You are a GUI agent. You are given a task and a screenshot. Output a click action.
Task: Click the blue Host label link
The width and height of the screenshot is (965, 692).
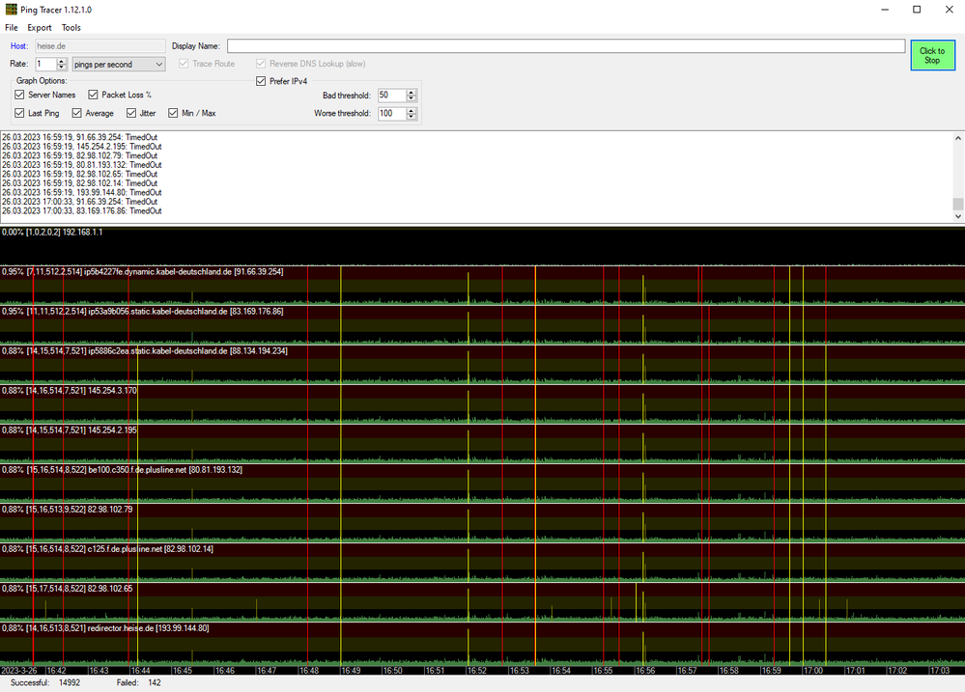pos(19,46)
